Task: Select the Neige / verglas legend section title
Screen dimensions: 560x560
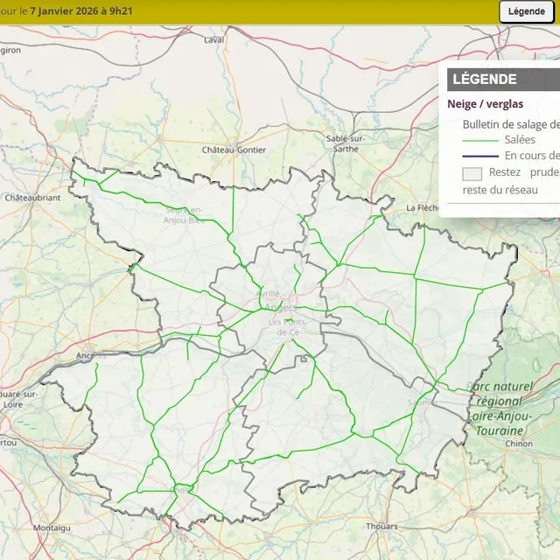Action: (485, 103)
